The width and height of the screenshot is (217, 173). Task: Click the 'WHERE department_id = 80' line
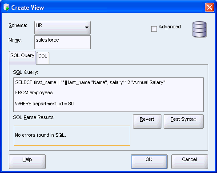click(x=44, y=104)
